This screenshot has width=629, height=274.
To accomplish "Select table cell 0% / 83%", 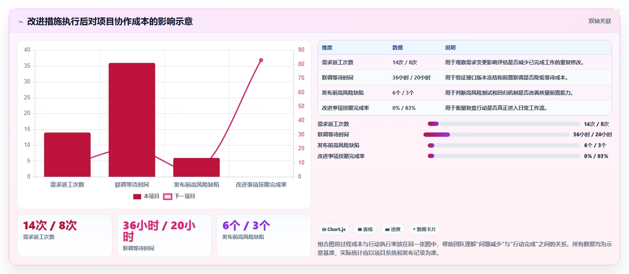I will pos(404,108).
